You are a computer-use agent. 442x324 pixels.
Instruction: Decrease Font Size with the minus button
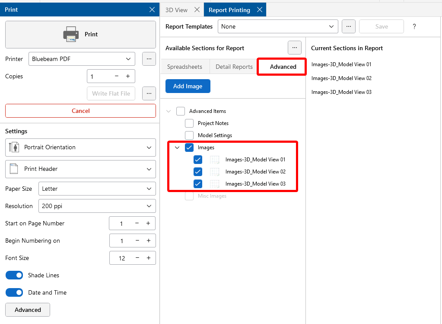point(137,258)
